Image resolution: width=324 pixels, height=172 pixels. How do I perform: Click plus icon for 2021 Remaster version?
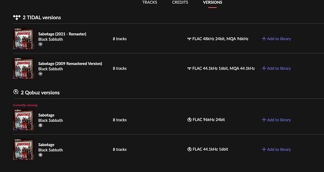tap(264, 39)
